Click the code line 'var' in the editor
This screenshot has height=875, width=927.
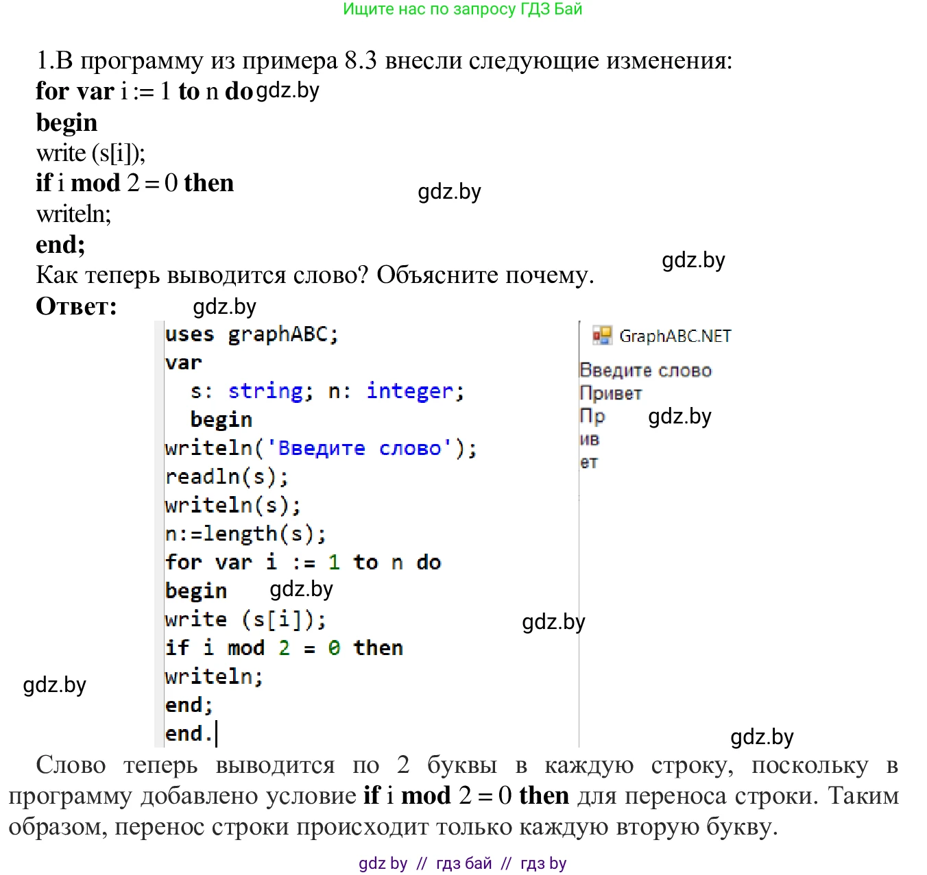(183, 363)
